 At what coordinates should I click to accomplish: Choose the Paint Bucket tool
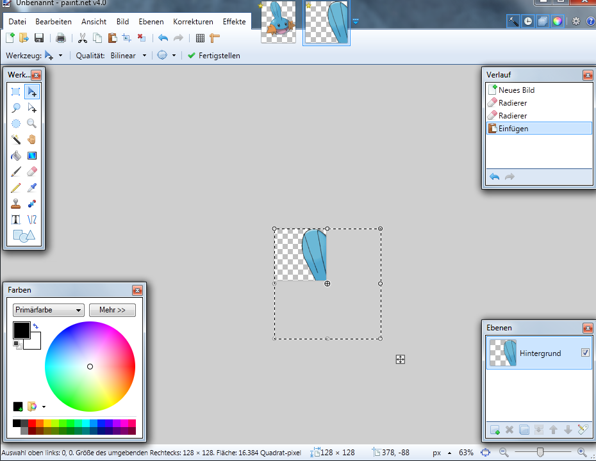click(15, 156)
